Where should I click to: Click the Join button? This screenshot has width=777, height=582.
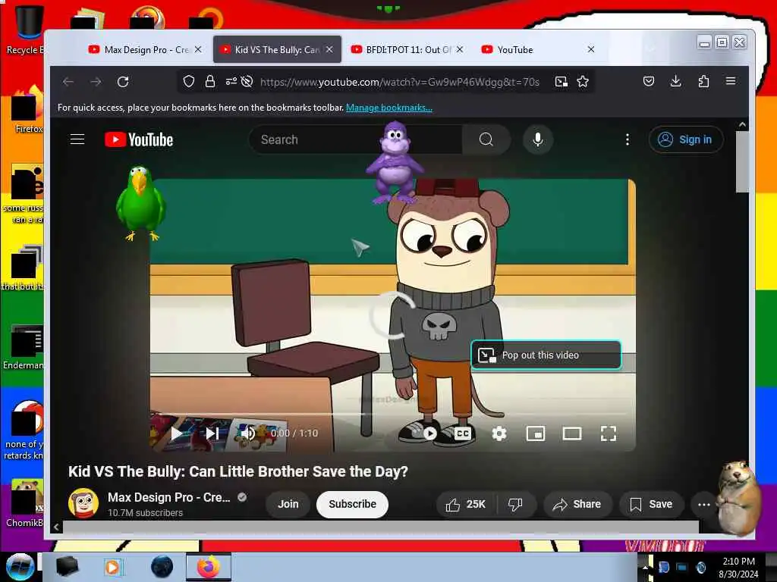(x=288, y=504)
